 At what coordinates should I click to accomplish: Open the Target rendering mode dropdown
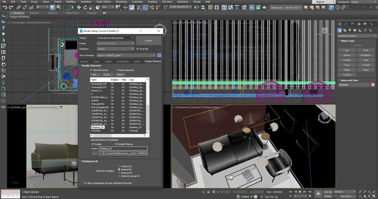pos(115,38)
